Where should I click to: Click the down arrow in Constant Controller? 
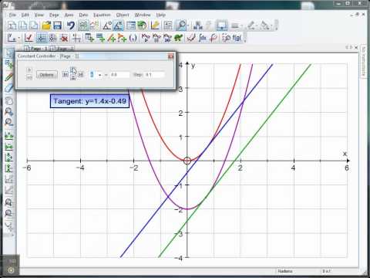[73, 78]
